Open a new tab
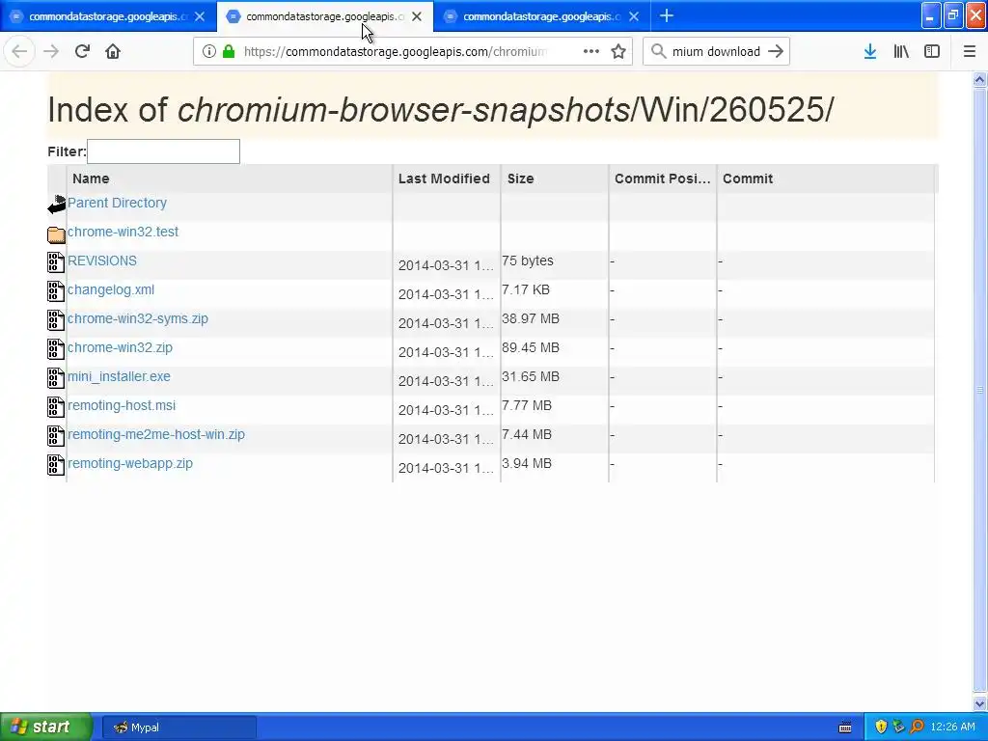 tap(667, 15)
